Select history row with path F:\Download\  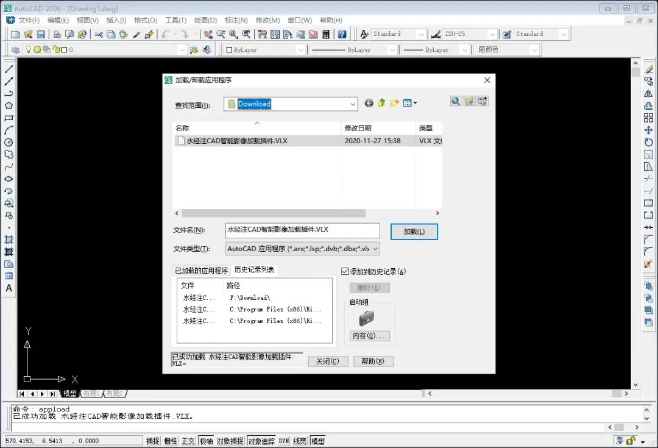tap(254, 297)
